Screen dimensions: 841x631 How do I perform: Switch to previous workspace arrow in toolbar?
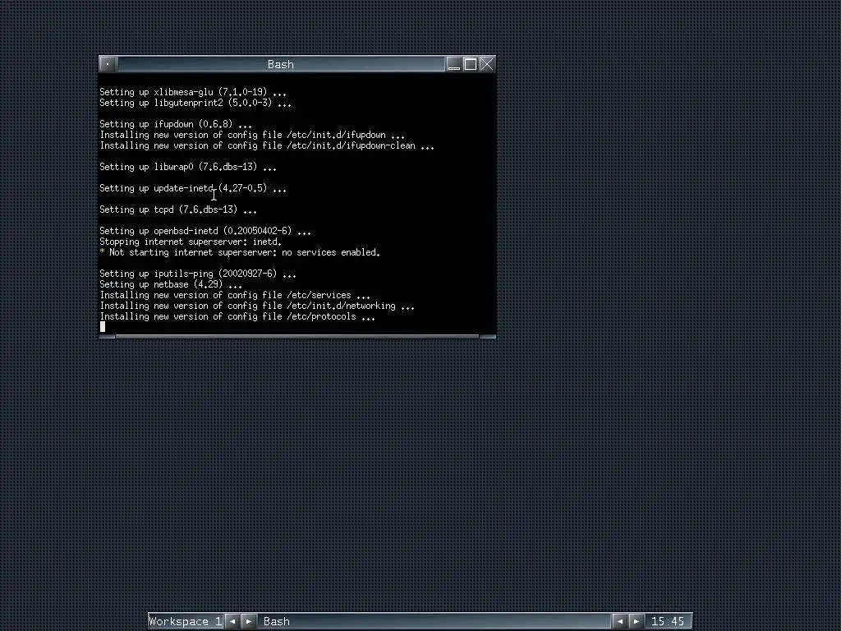click(x=232, y=621)
